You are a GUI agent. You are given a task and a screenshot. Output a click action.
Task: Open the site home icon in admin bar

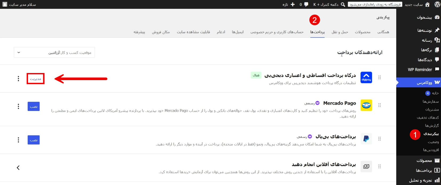click(x=427, y=4)
